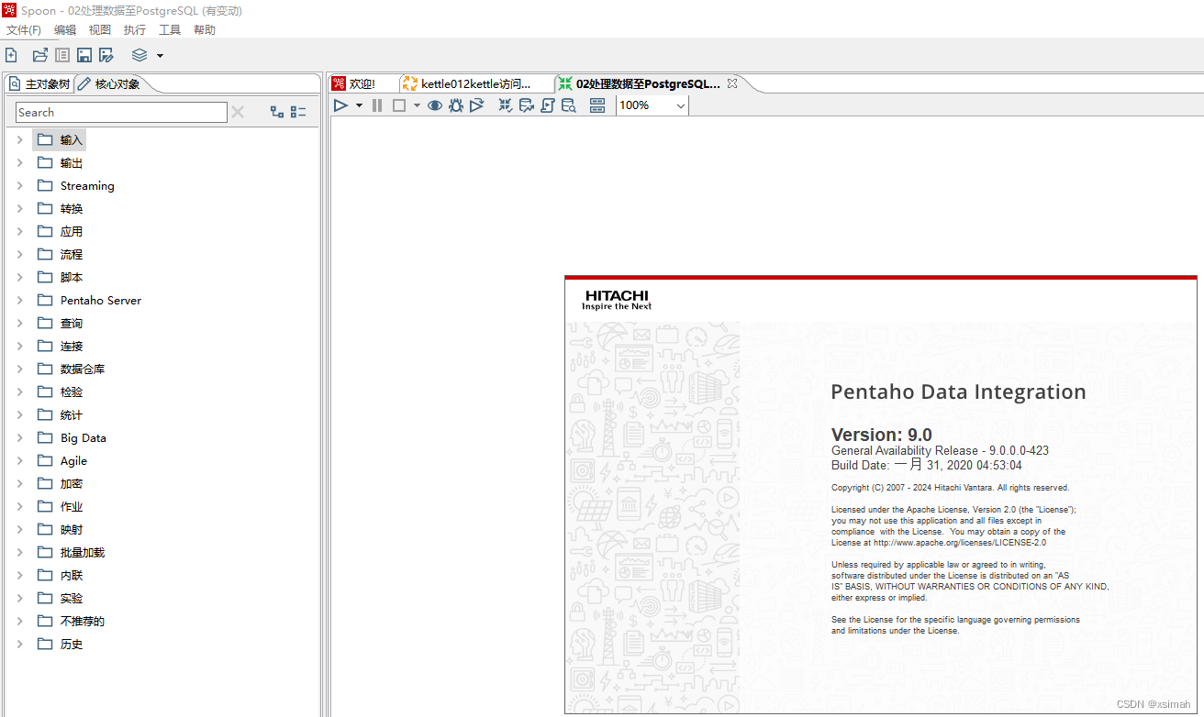Verify the transformation with the check icon

[505, 105]
